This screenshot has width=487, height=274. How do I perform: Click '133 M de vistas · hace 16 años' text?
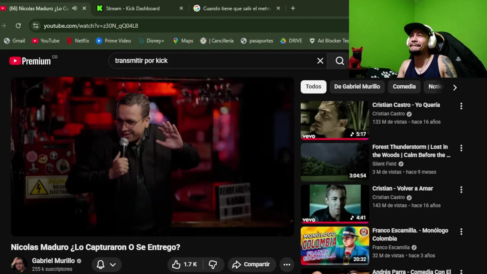[x=406, y=122]
